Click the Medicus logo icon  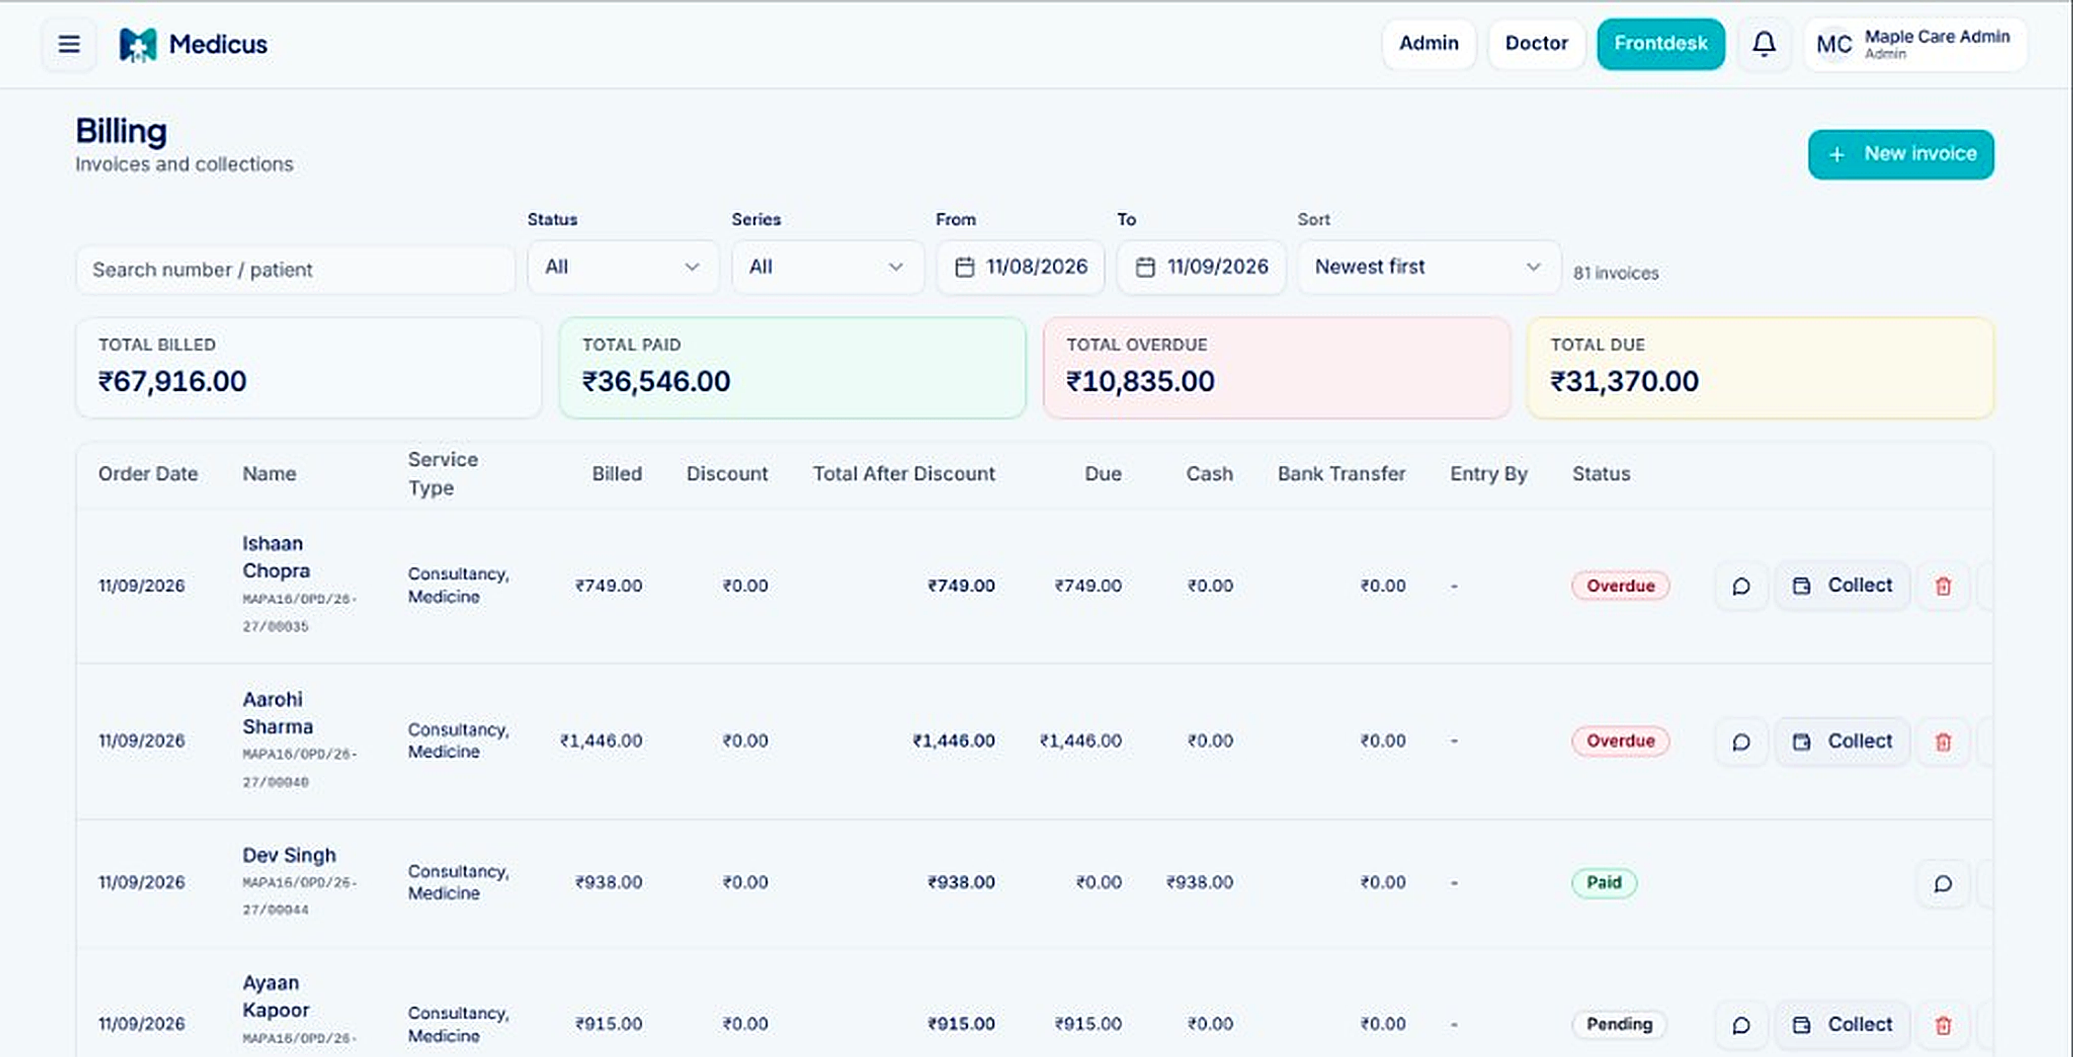pos(138,45)
